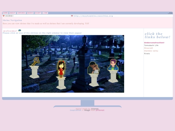Click the Minecraft pickaxe shrine icon
The width and height of the screenshot is (175, 131).
[36, 61]
